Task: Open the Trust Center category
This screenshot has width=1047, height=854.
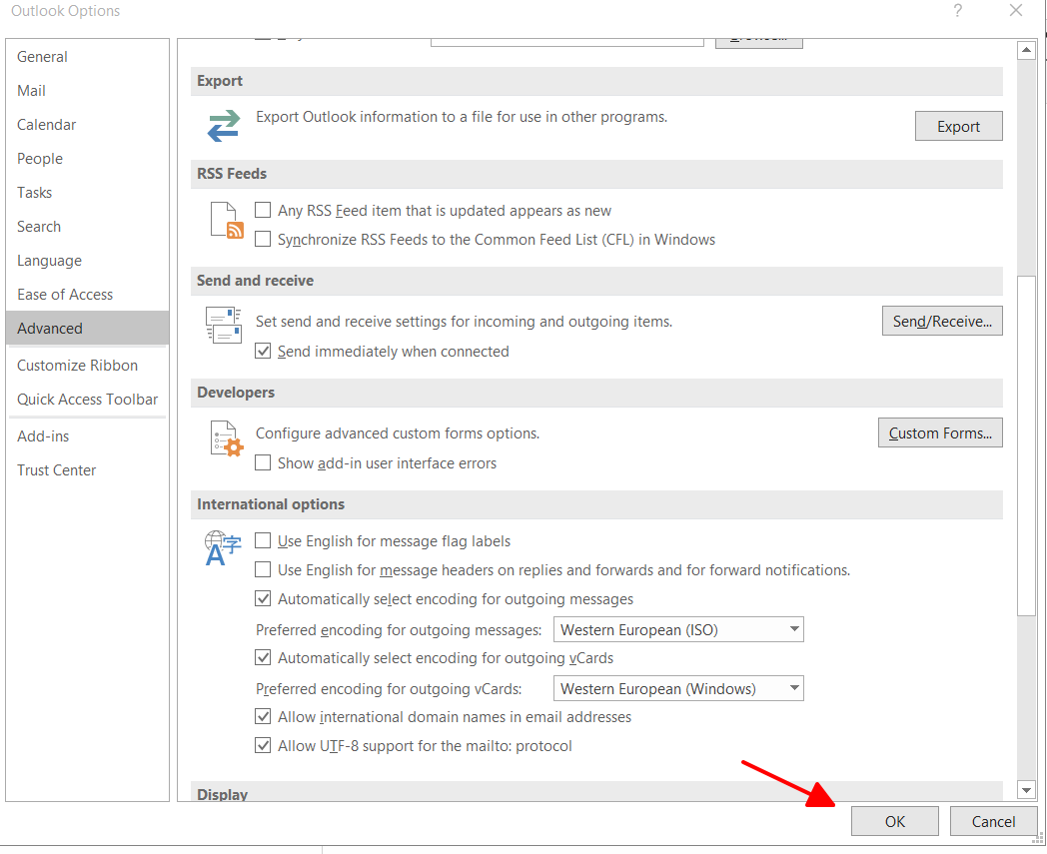Action: pyautogui.click(x=88, y=470)
